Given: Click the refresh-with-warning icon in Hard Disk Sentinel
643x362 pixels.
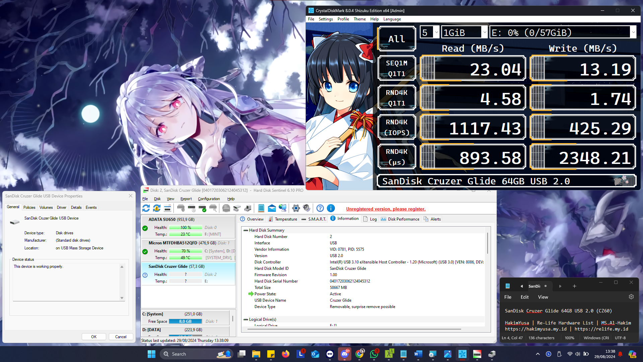Looking at the screenshot, I should [x=157, y=208].
